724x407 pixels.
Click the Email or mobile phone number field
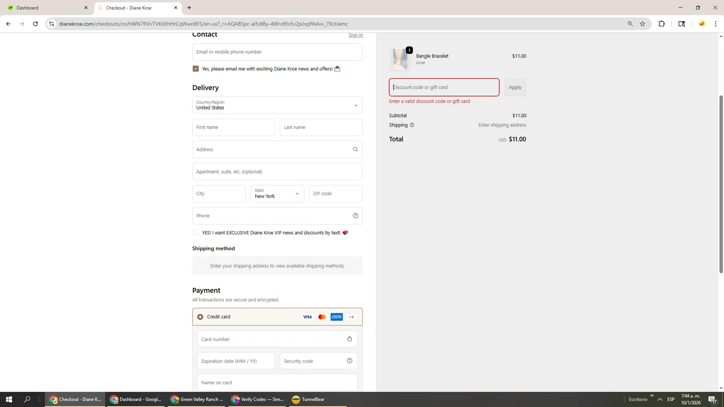click(278, 52)
